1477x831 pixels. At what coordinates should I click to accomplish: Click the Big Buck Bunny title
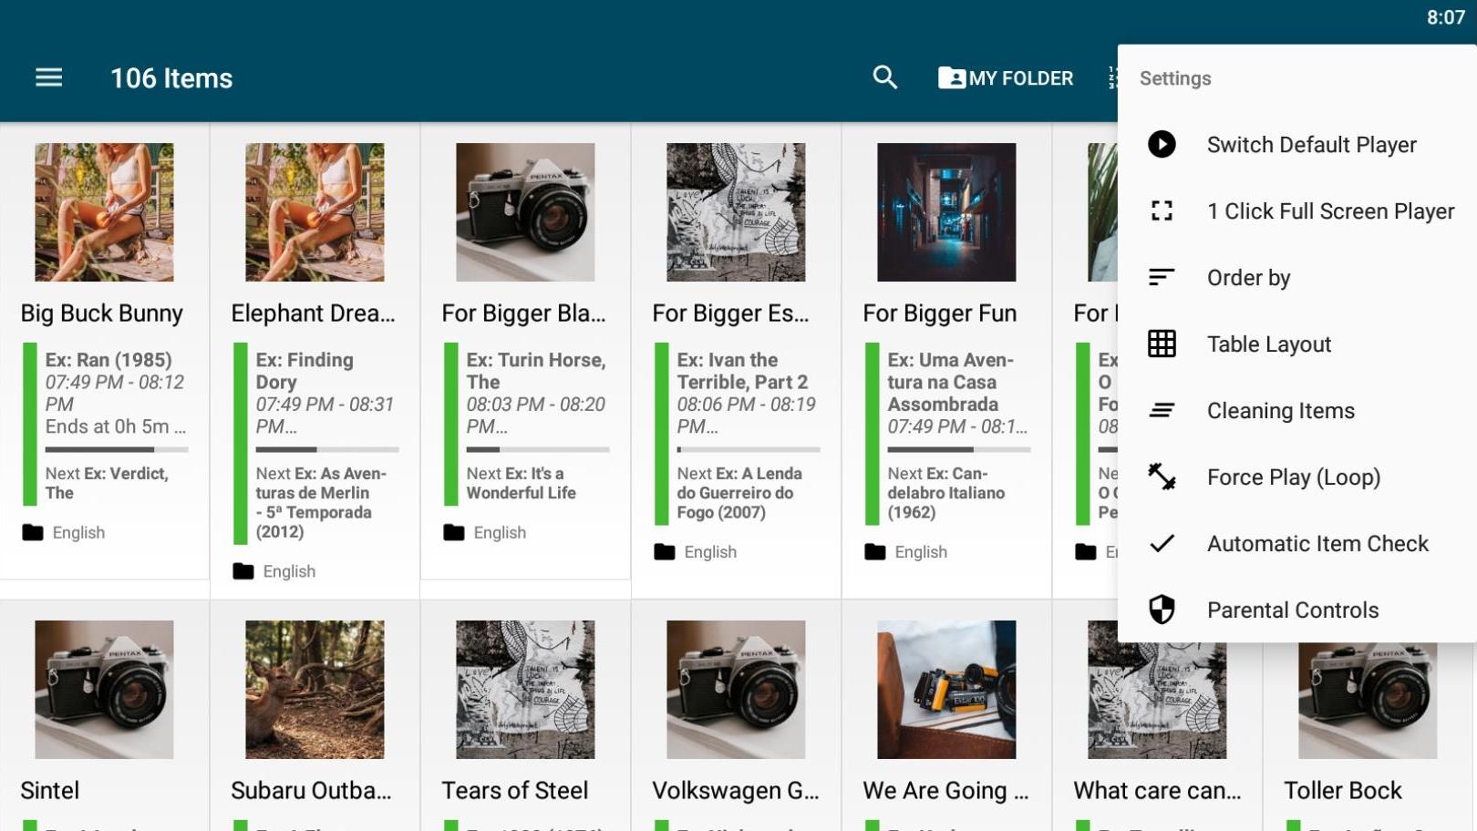[x=102, y=313]
